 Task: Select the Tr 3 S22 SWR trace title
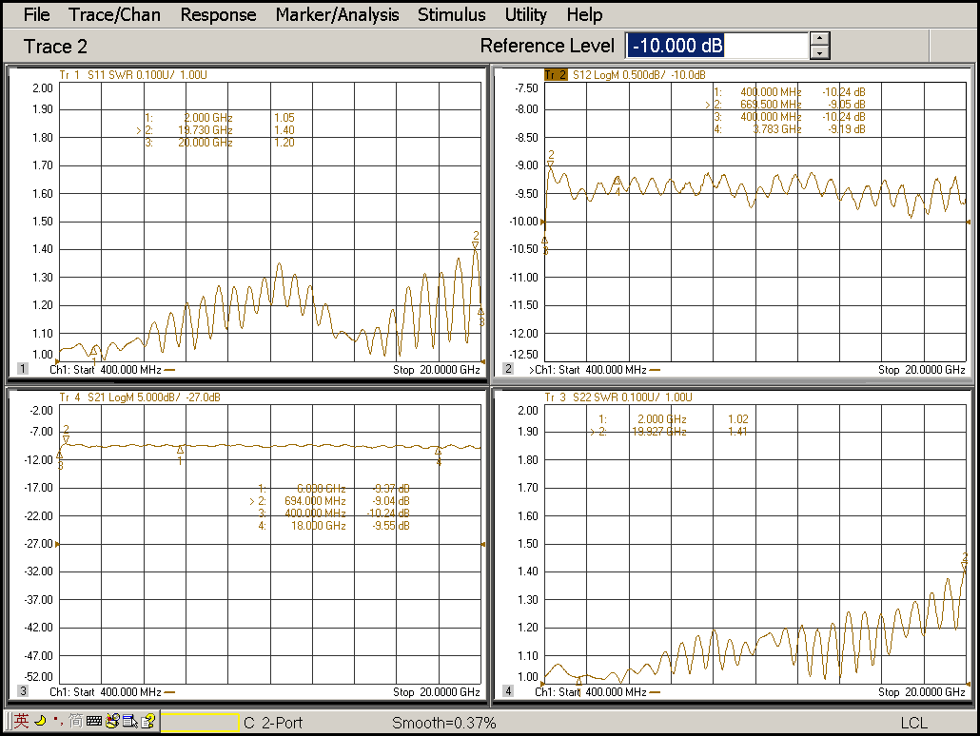point(618,397)
